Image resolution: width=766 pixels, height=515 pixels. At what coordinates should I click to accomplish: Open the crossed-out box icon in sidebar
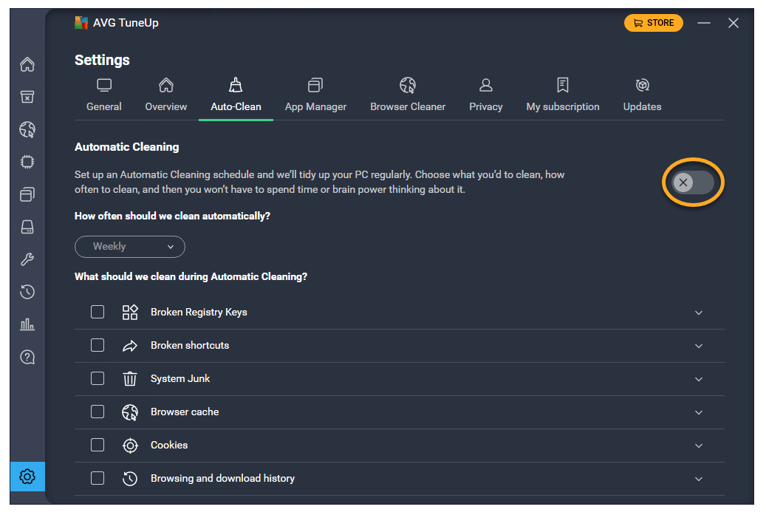click(x=27, y=97)
